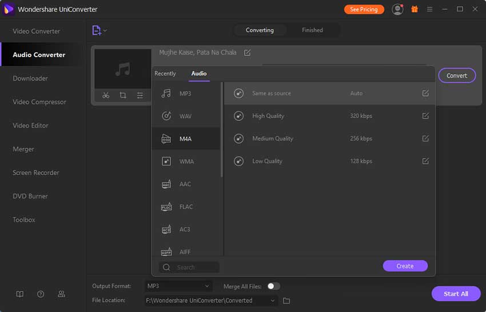Click the See Pricing button
Screen dimensions: 486x312
[364, 9]
